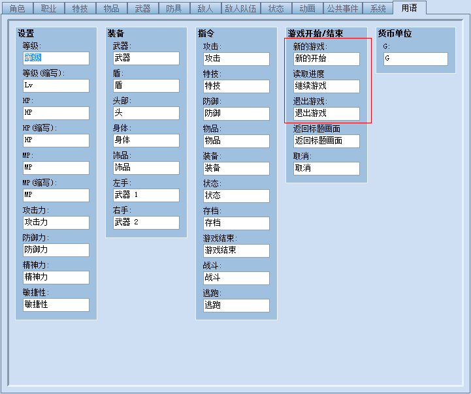Focus the 头部 input field
Viewport: 471px width, 394px height.
(x=146, y=113)
